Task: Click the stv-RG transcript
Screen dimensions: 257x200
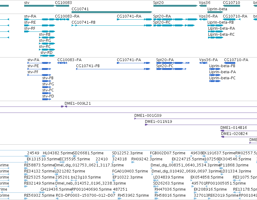Action: pyautogui.click(x=47, y=44)
